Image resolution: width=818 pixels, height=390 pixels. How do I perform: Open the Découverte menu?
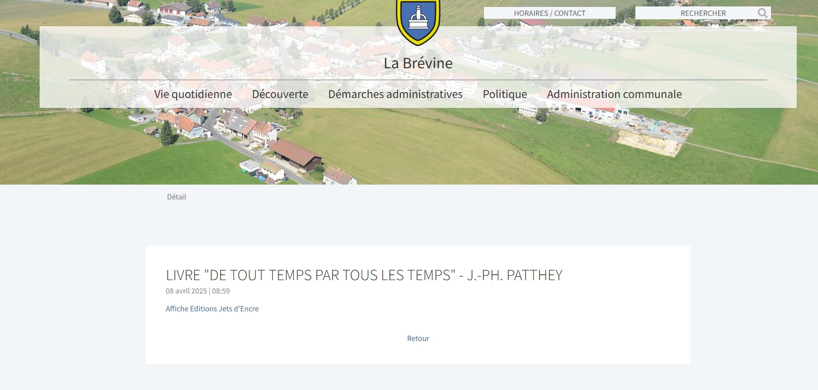(280, 94)
